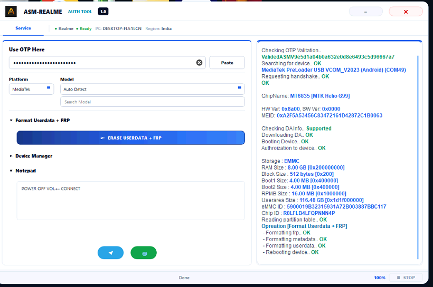Click ERASE USERDATA + FRP button

[x=130, y=138]
